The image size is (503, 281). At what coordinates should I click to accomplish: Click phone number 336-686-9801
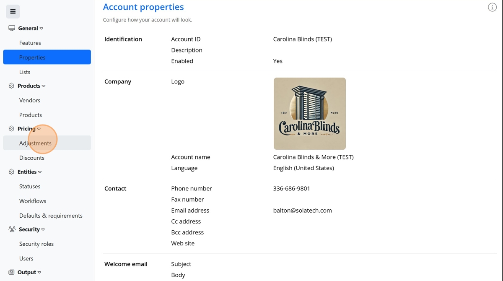point(291,188)
